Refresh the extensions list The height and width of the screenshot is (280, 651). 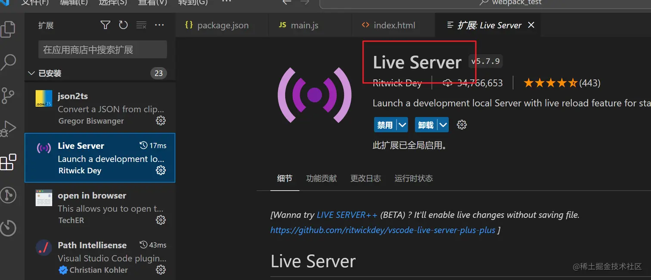[124, 25]
